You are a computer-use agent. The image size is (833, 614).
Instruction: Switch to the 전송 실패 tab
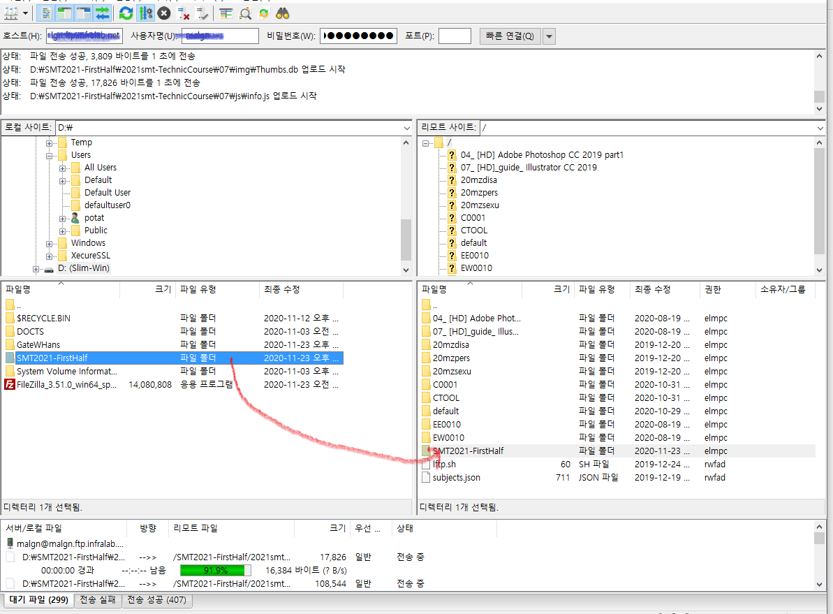point(98,600)
